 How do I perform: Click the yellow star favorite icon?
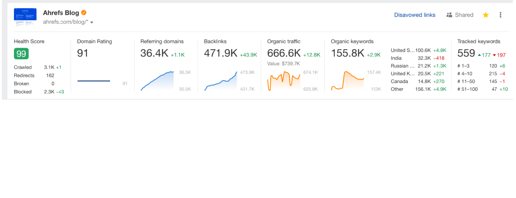click(486, 15)
